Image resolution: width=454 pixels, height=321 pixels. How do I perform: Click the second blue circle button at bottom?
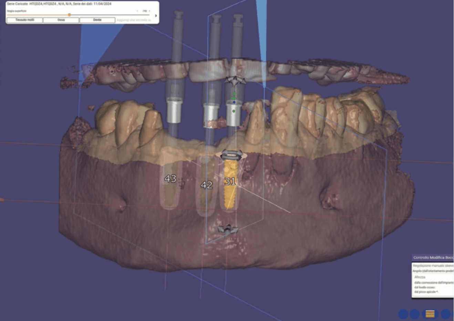(x=414, y=314)
